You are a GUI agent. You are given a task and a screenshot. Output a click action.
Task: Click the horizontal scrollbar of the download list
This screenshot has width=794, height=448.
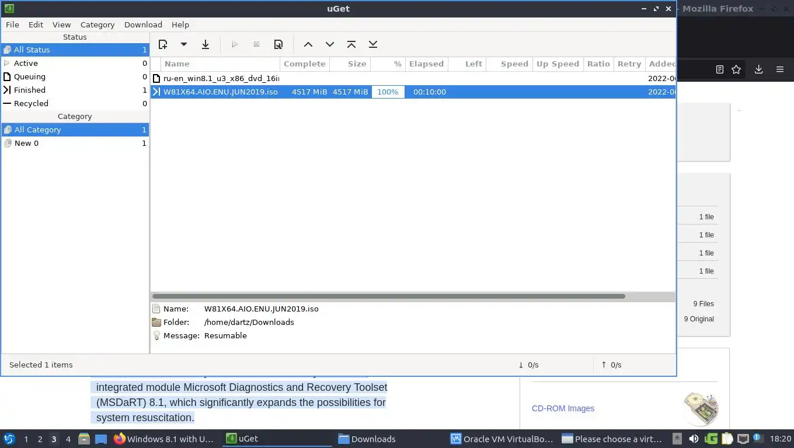[x=389, y=296]
